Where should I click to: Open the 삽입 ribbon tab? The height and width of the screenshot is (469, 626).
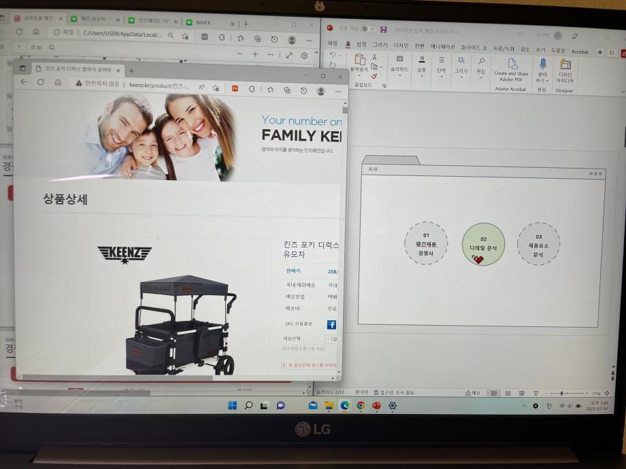[x=361, y=45]
